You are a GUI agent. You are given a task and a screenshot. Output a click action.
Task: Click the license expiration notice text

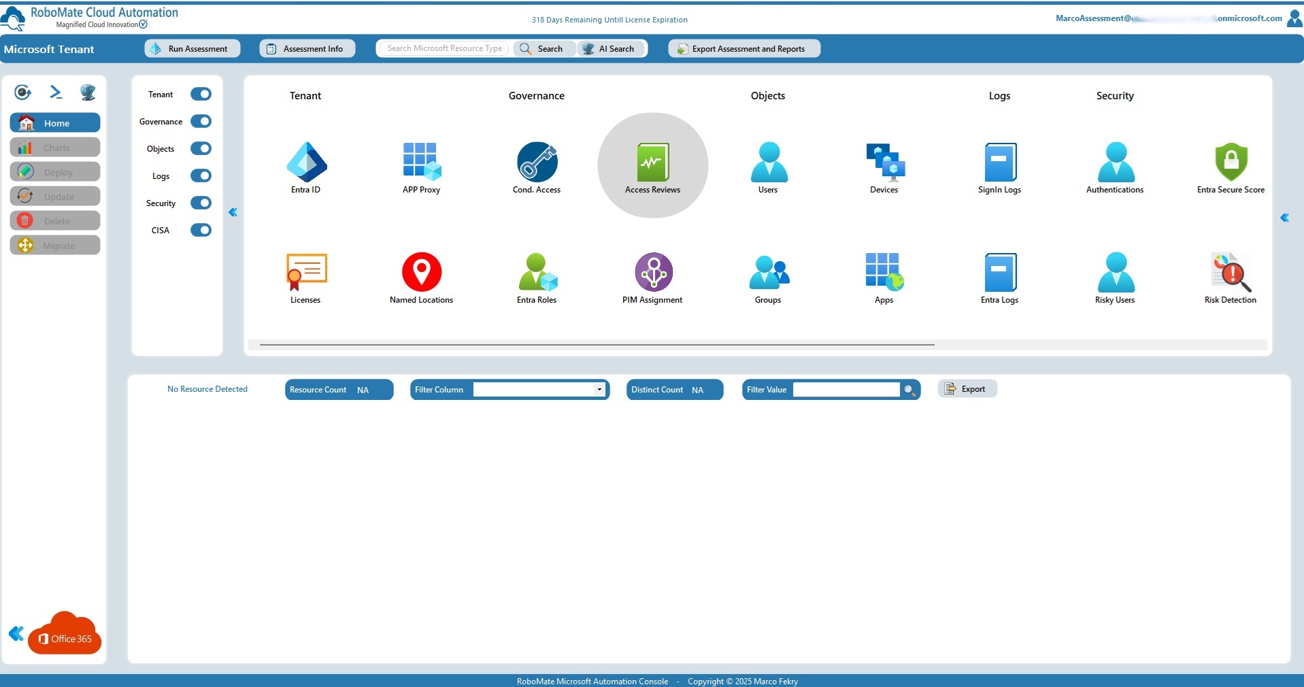[609, 20]
